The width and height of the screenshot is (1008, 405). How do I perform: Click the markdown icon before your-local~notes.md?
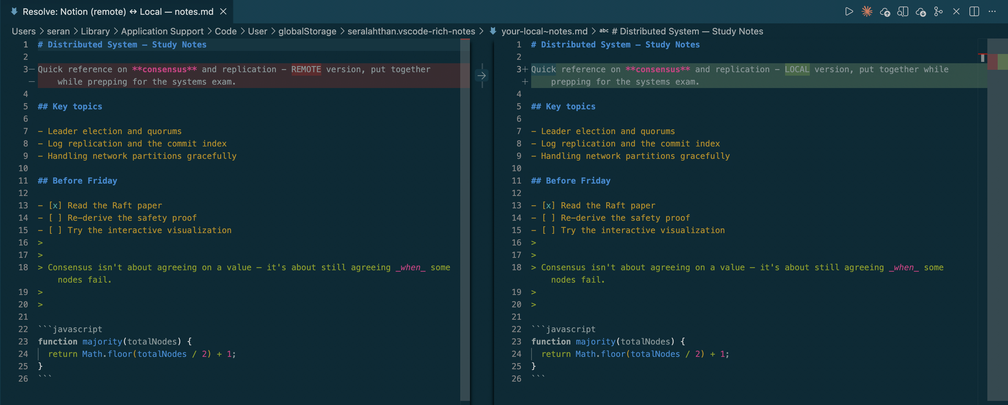pyautogui.click(x=493, y=31)
